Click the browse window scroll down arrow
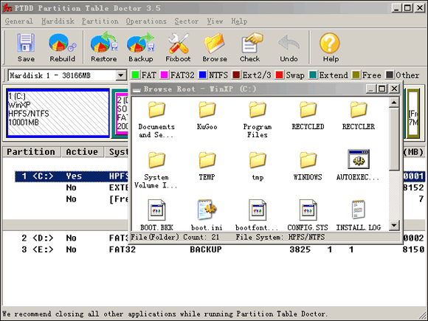Screen dimensions: 428x321 tap(394, 225)
